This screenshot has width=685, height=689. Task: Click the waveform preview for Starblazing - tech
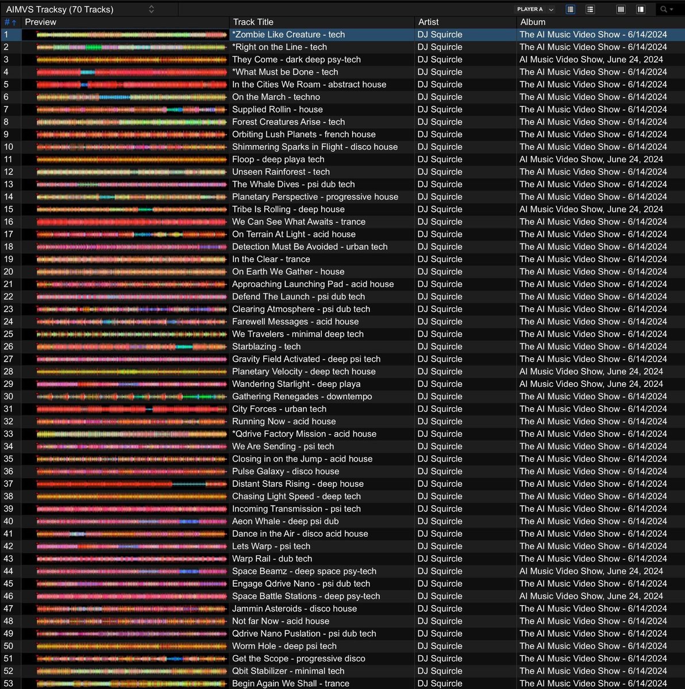pos(131,347)
